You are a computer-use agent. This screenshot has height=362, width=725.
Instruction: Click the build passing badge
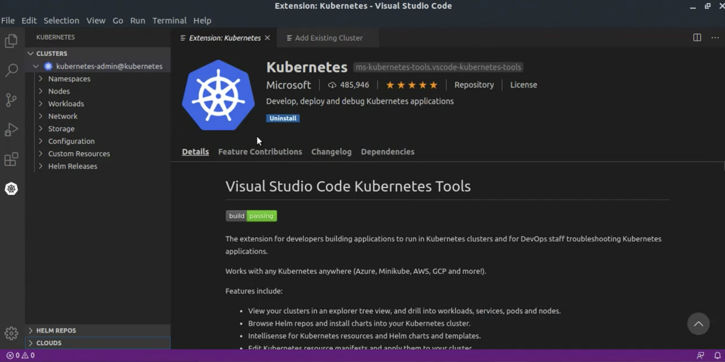tap(251, 216)
